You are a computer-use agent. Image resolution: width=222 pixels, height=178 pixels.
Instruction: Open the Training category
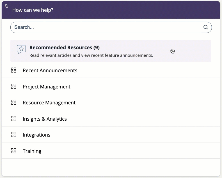(111, 151)
